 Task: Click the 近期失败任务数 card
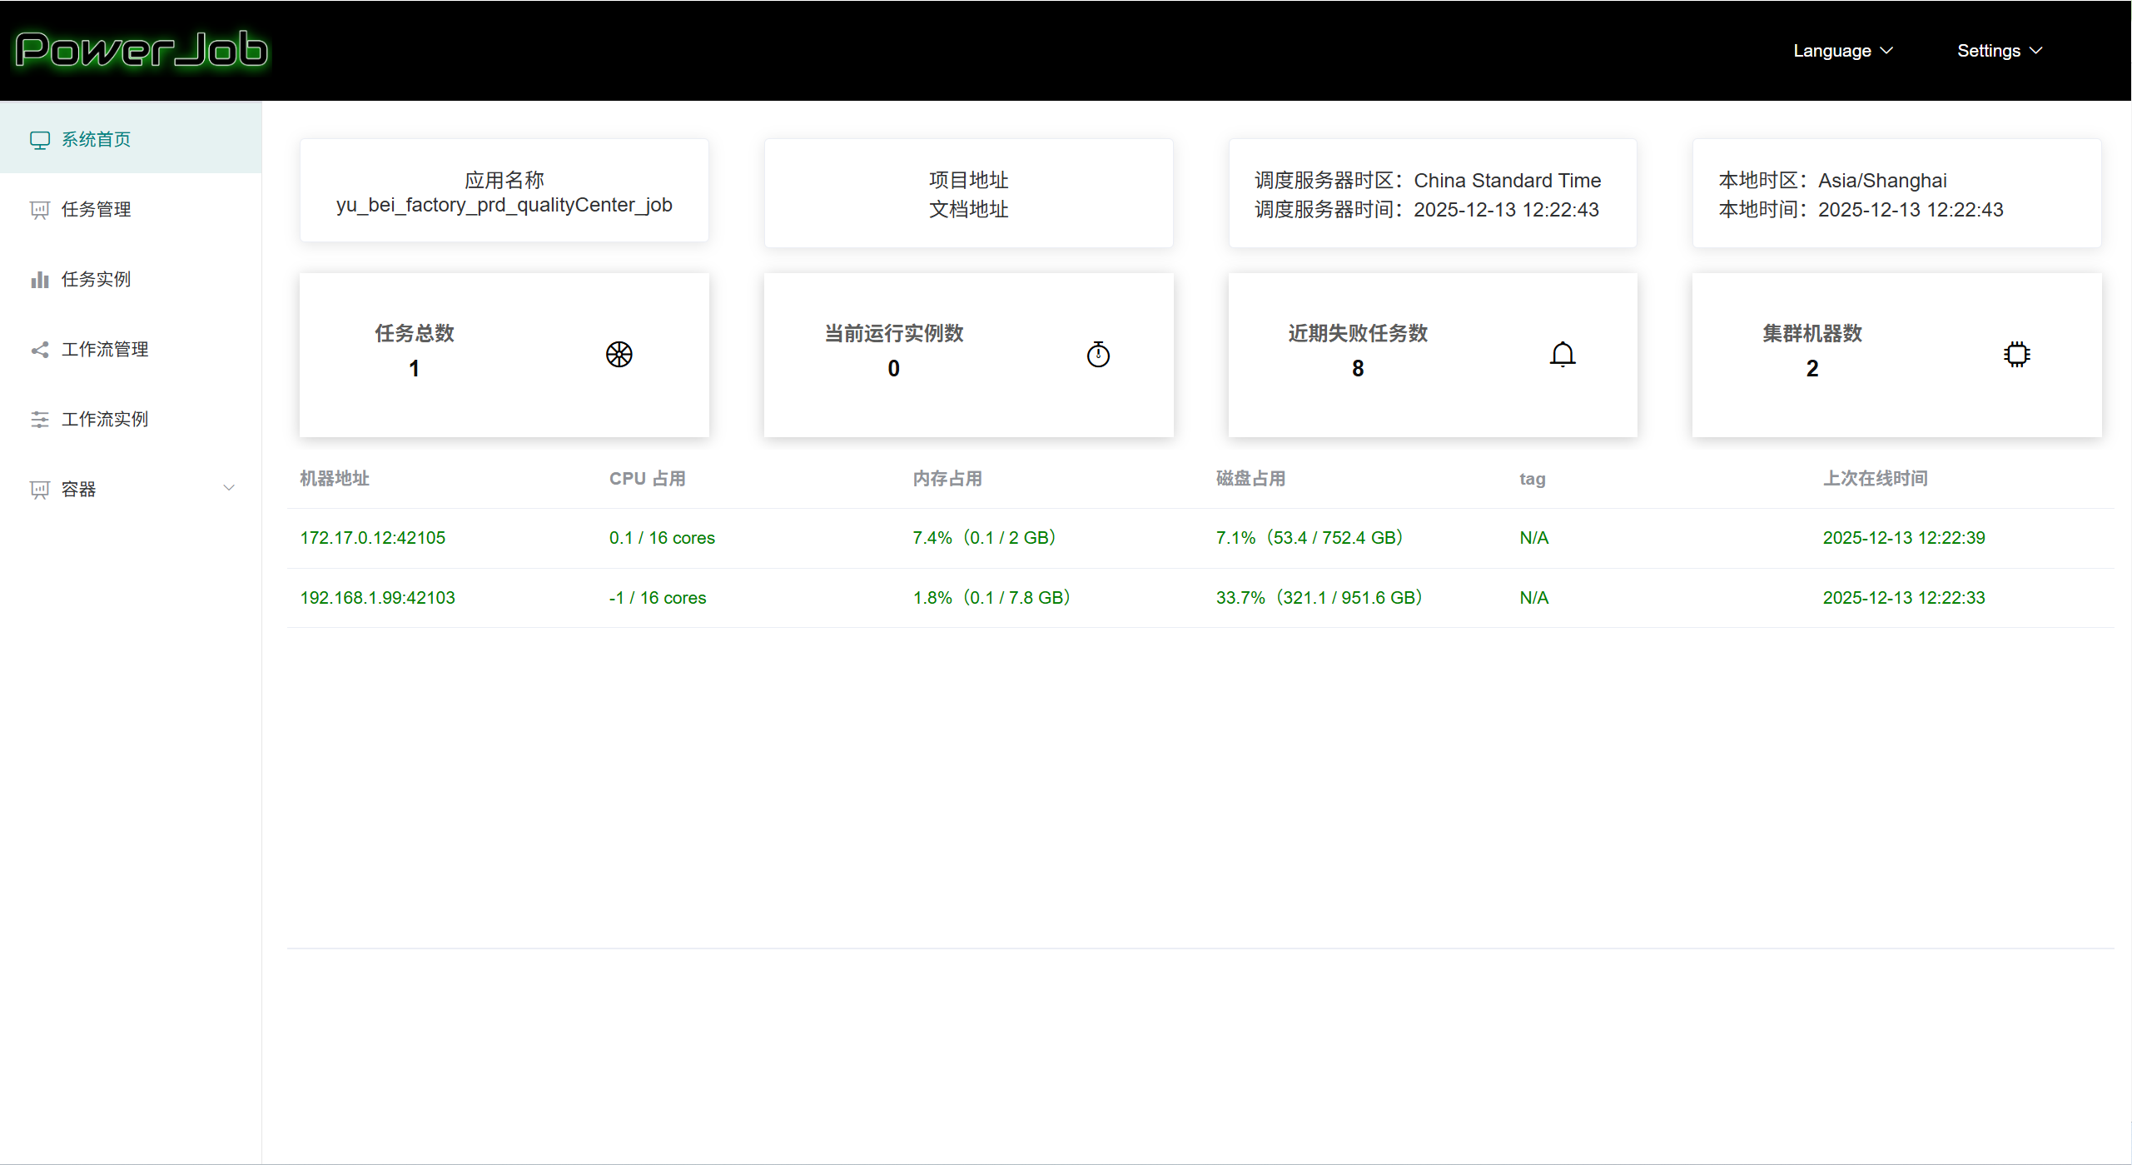coord(1432,355)
